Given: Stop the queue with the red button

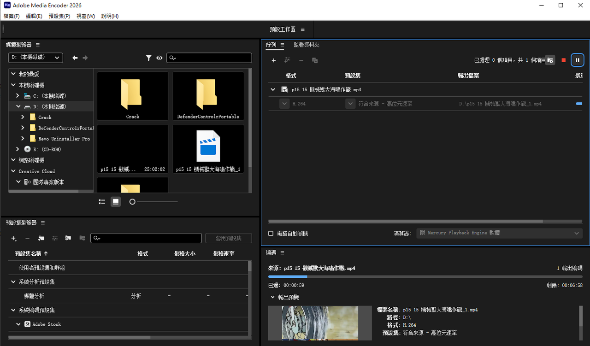Looking at the screenshot, I should pyautogui.click(x=563, y=60).
